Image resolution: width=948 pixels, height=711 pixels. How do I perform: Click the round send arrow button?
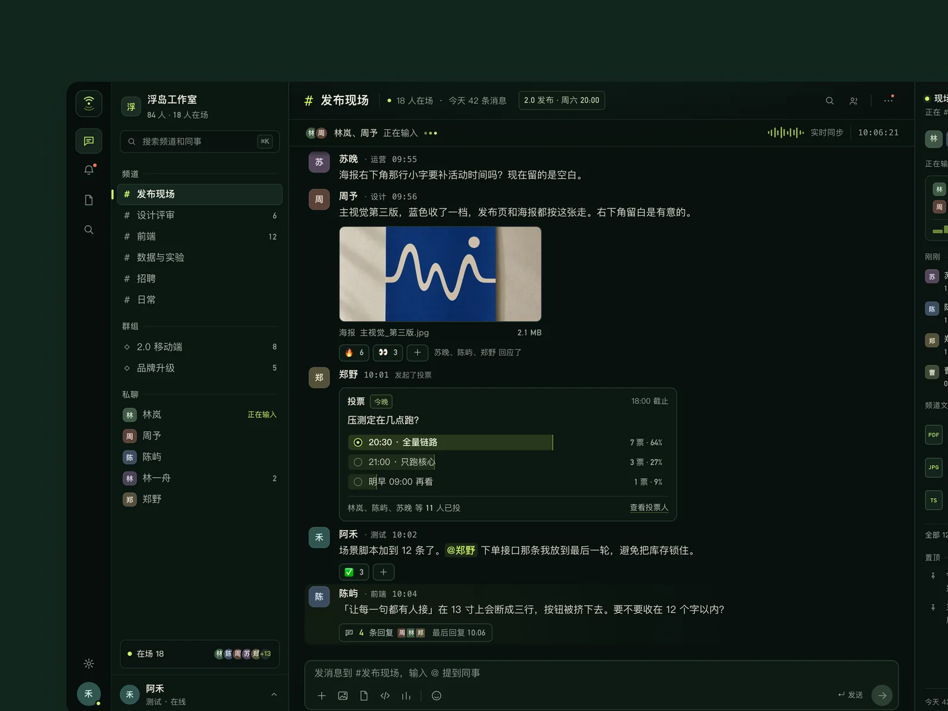pyautogui.click(x=882, y=696)
